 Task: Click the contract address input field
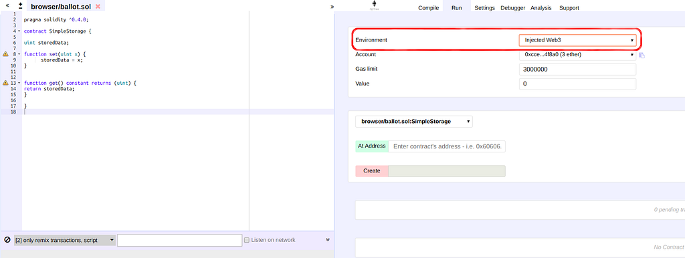(x=447, y=146)
